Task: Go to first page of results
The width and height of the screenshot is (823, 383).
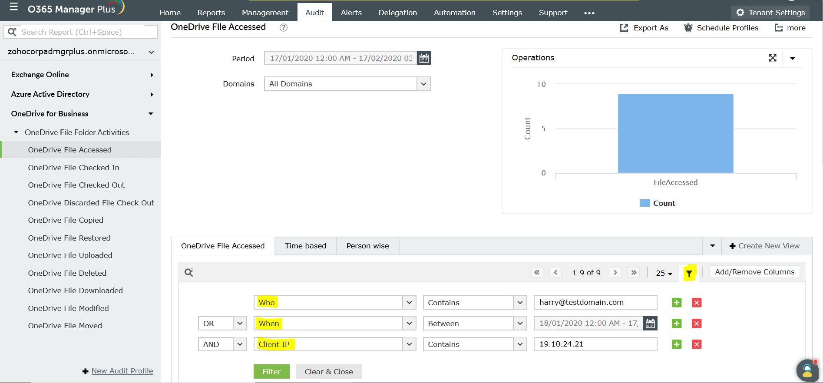Action: [x=537, y=272]
